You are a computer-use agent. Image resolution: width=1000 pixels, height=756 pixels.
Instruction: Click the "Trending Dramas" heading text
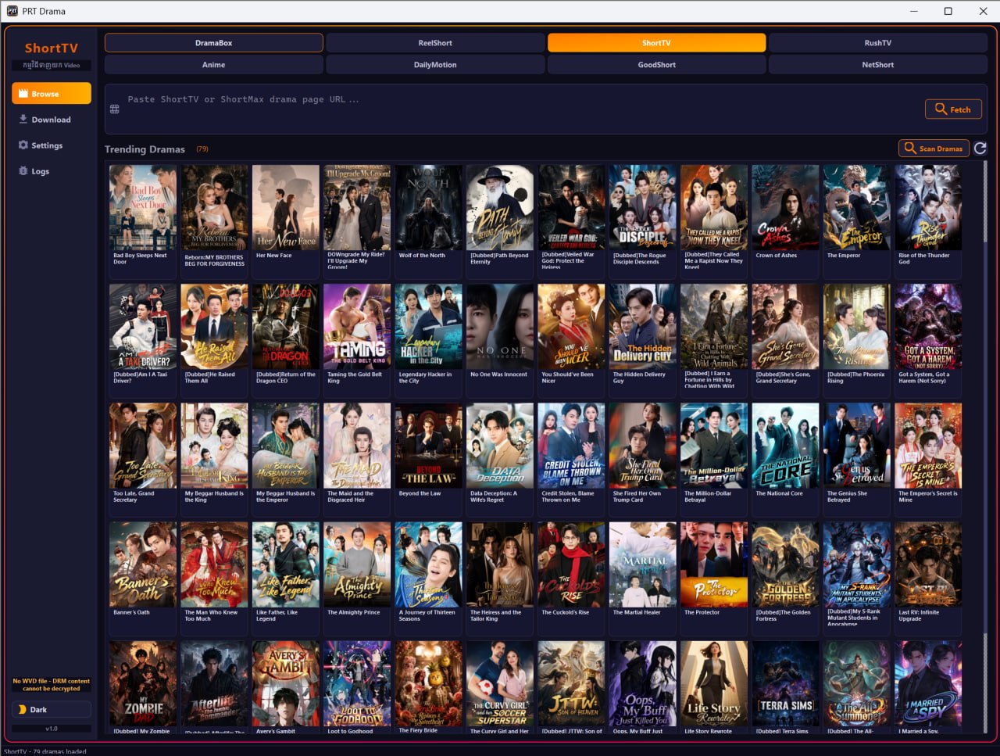pos(145,149)
